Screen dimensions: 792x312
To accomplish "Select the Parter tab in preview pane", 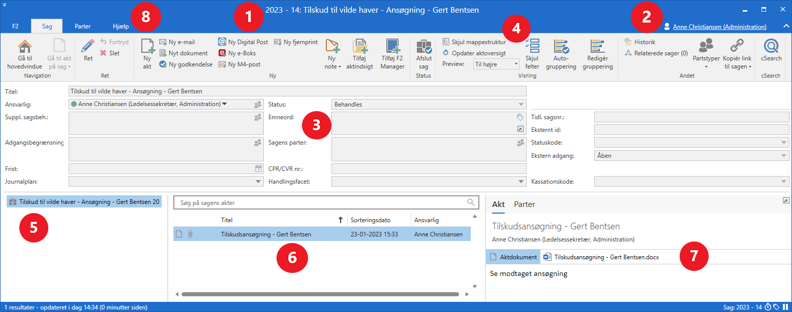I will 524,204.
